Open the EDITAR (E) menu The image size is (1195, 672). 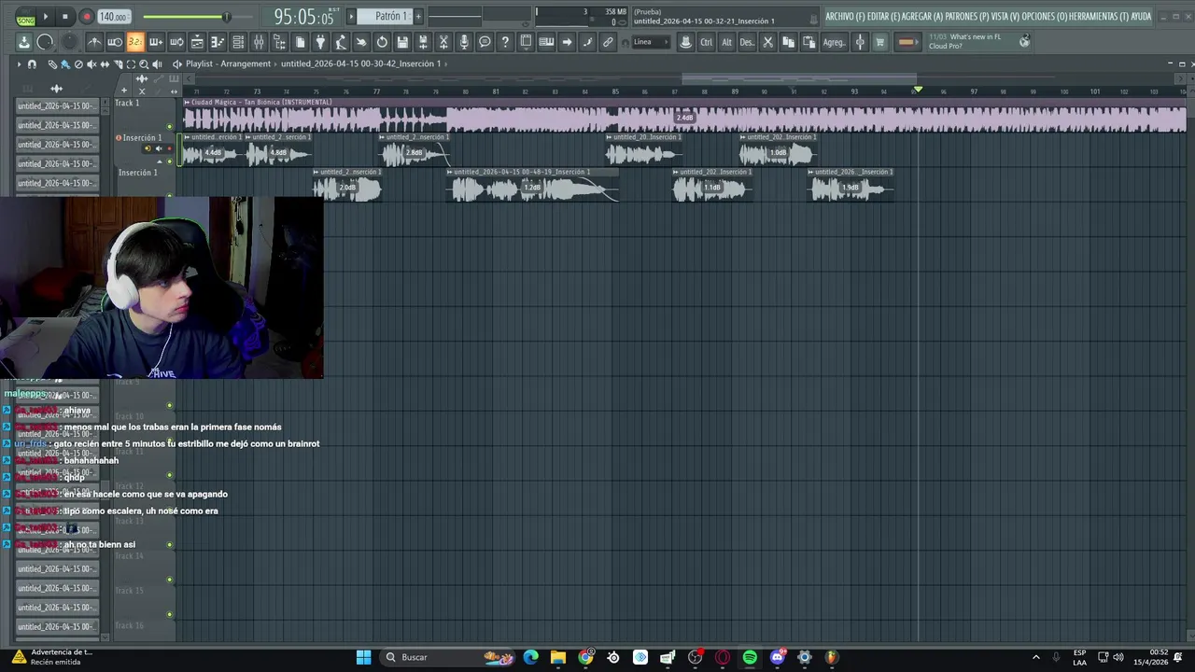(883, 17)
